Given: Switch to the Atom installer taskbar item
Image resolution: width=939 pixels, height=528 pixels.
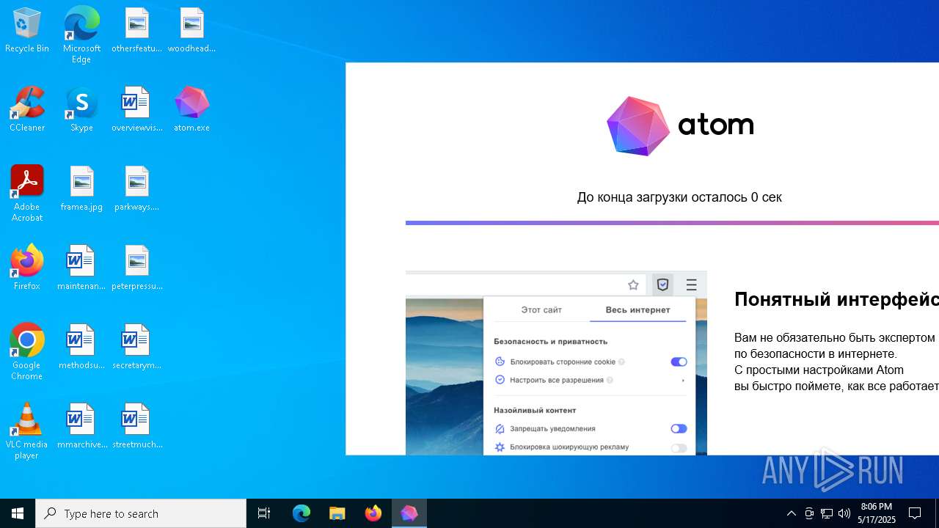Looking at the screenshot, I should (409, 513).
